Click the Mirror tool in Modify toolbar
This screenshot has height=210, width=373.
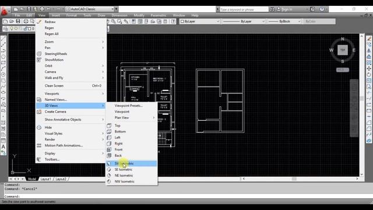pyautogui.click(x=369, y=51)
